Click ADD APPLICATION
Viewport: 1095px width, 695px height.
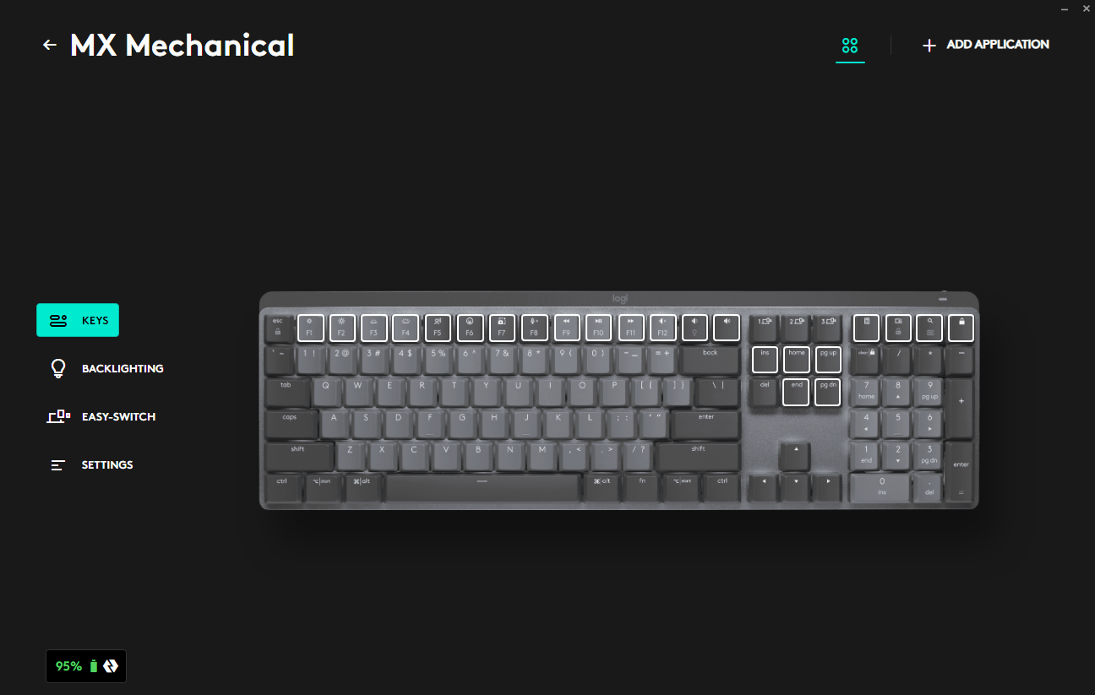(x=986, y=45)
